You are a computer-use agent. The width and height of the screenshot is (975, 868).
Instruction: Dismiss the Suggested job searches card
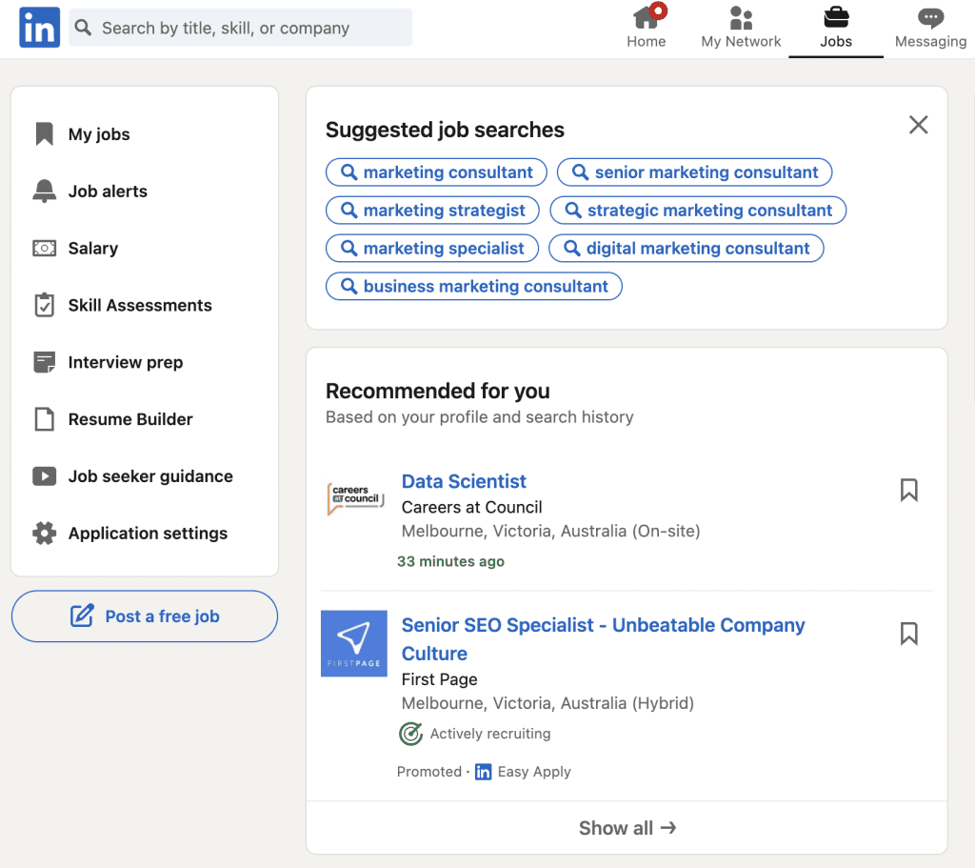click(919, 125)
